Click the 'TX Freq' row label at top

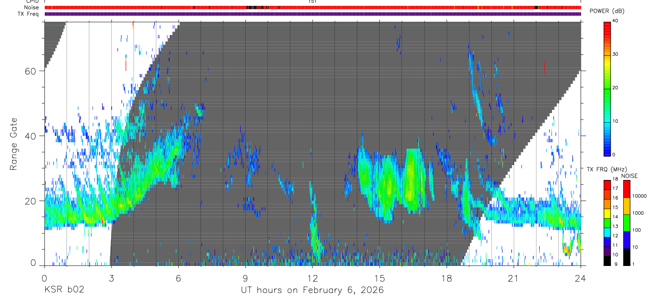coord(29,14)
